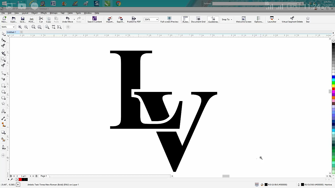Image resolution: width=335 pixels, height=188 pixels.
Task: Select the Page 1 tab
Action: pos(43,176)
